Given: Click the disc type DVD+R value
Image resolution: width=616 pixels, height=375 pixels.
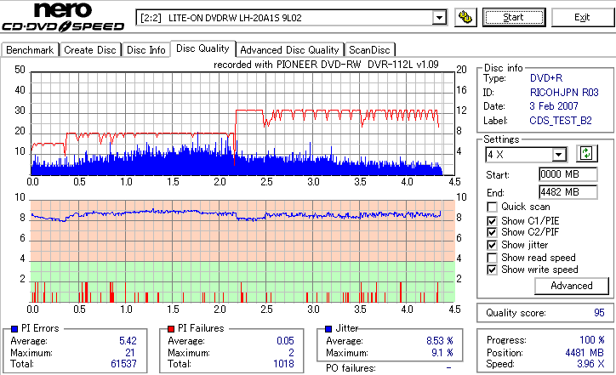Looking at the screenshot, I should [546, 78].
